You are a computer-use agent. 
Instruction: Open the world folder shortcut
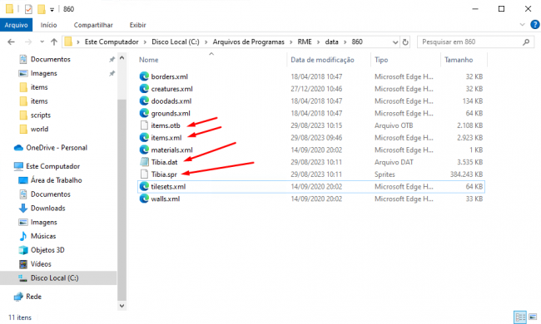tap(34, 129)
